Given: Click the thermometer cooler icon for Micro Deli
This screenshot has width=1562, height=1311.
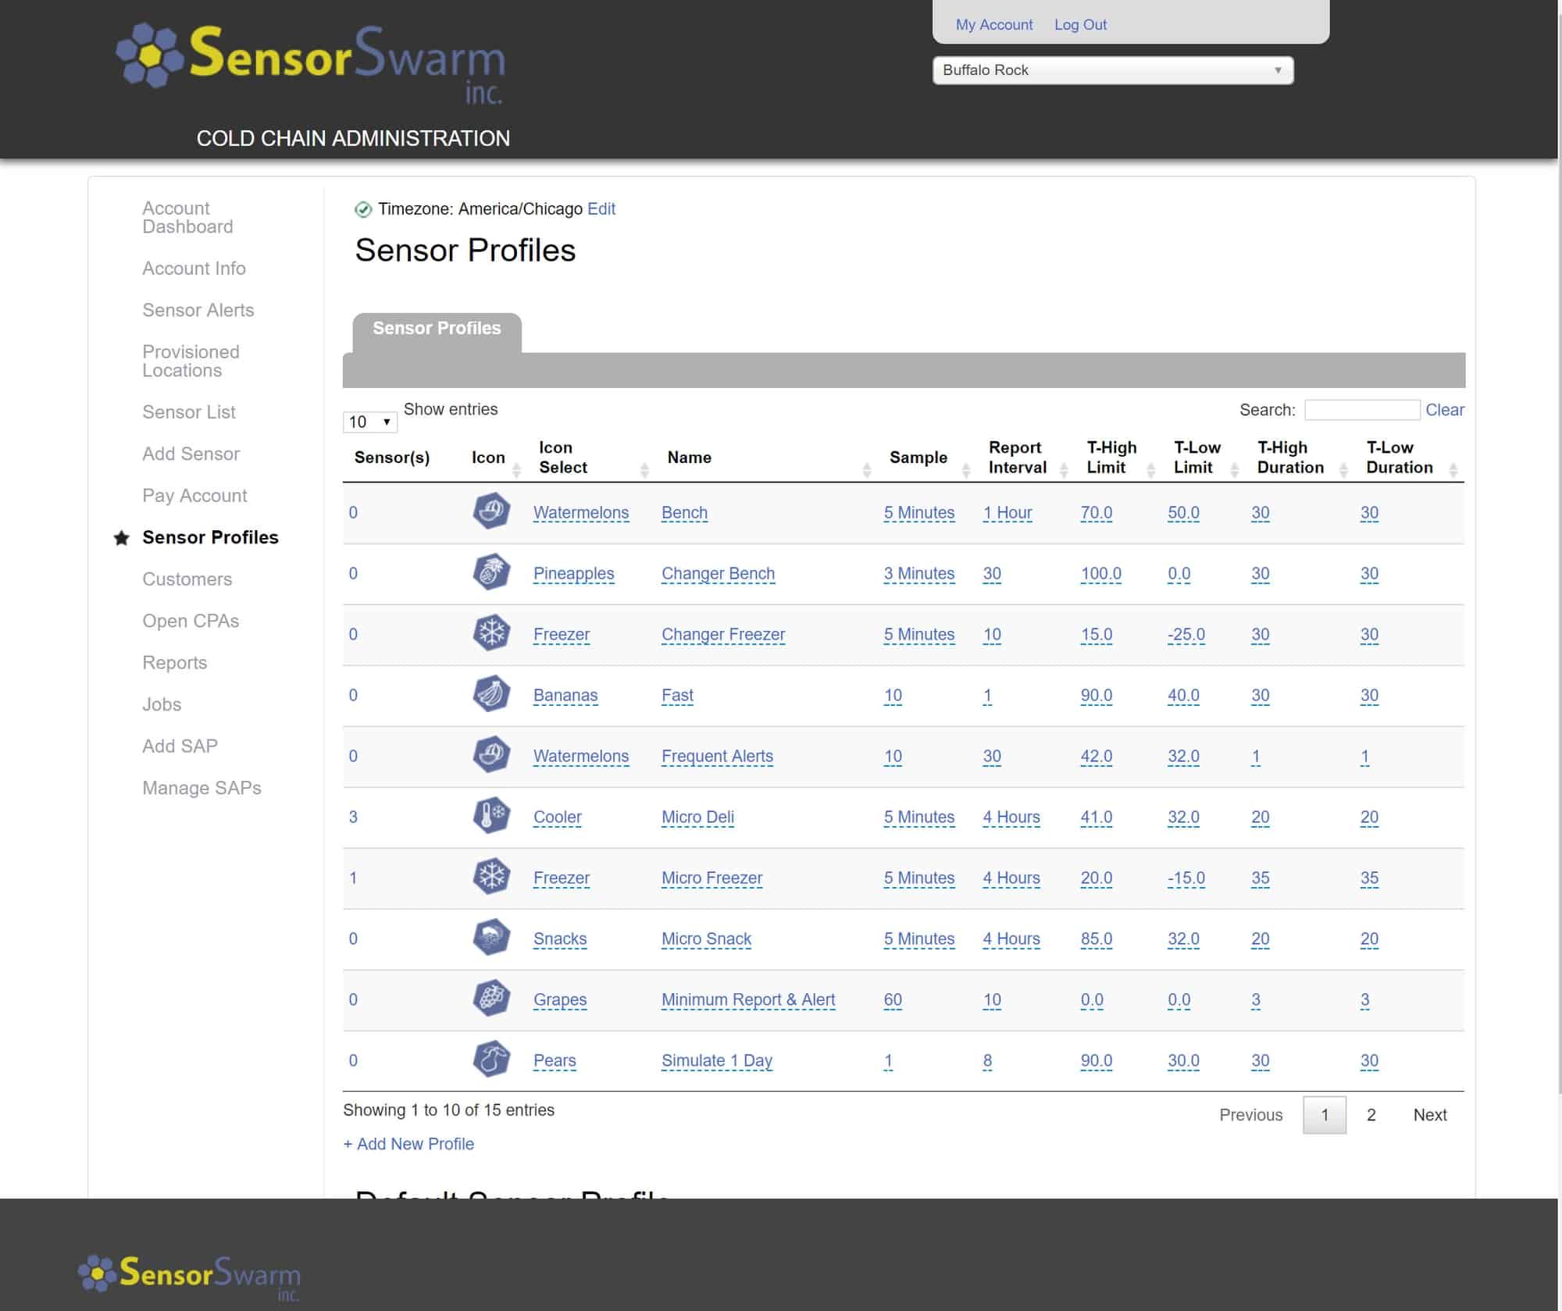Looking at the screenshot, I should [491, 816].
